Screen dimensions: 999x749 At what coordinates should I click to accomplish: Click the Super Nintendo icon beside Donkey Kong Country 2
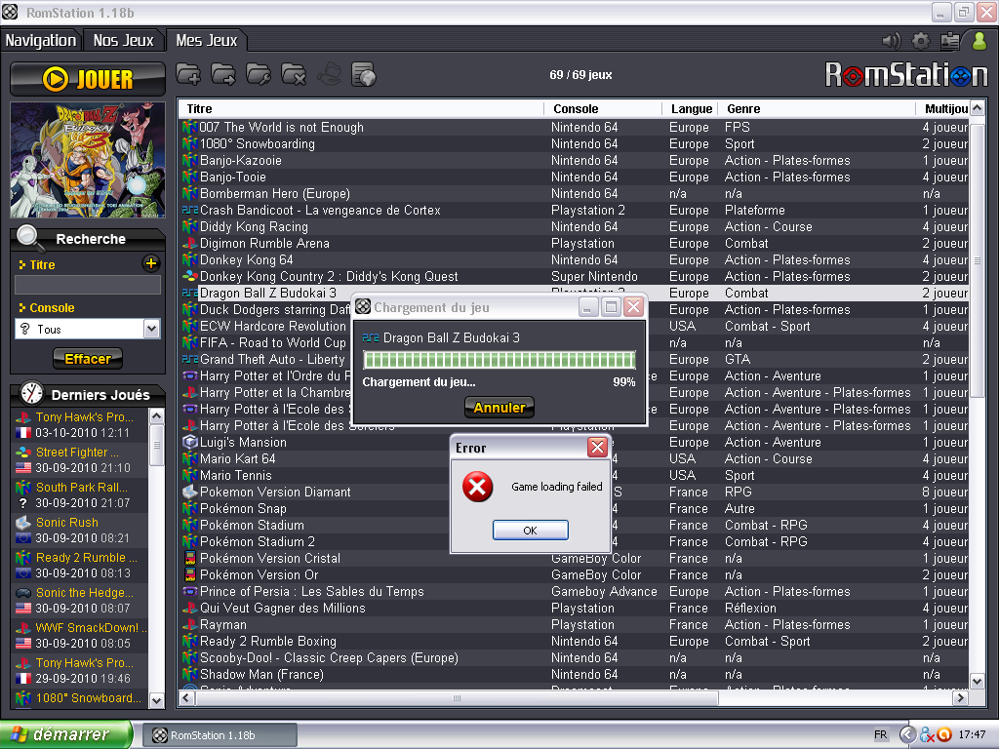pyautogui.click(x=190, y=276)
